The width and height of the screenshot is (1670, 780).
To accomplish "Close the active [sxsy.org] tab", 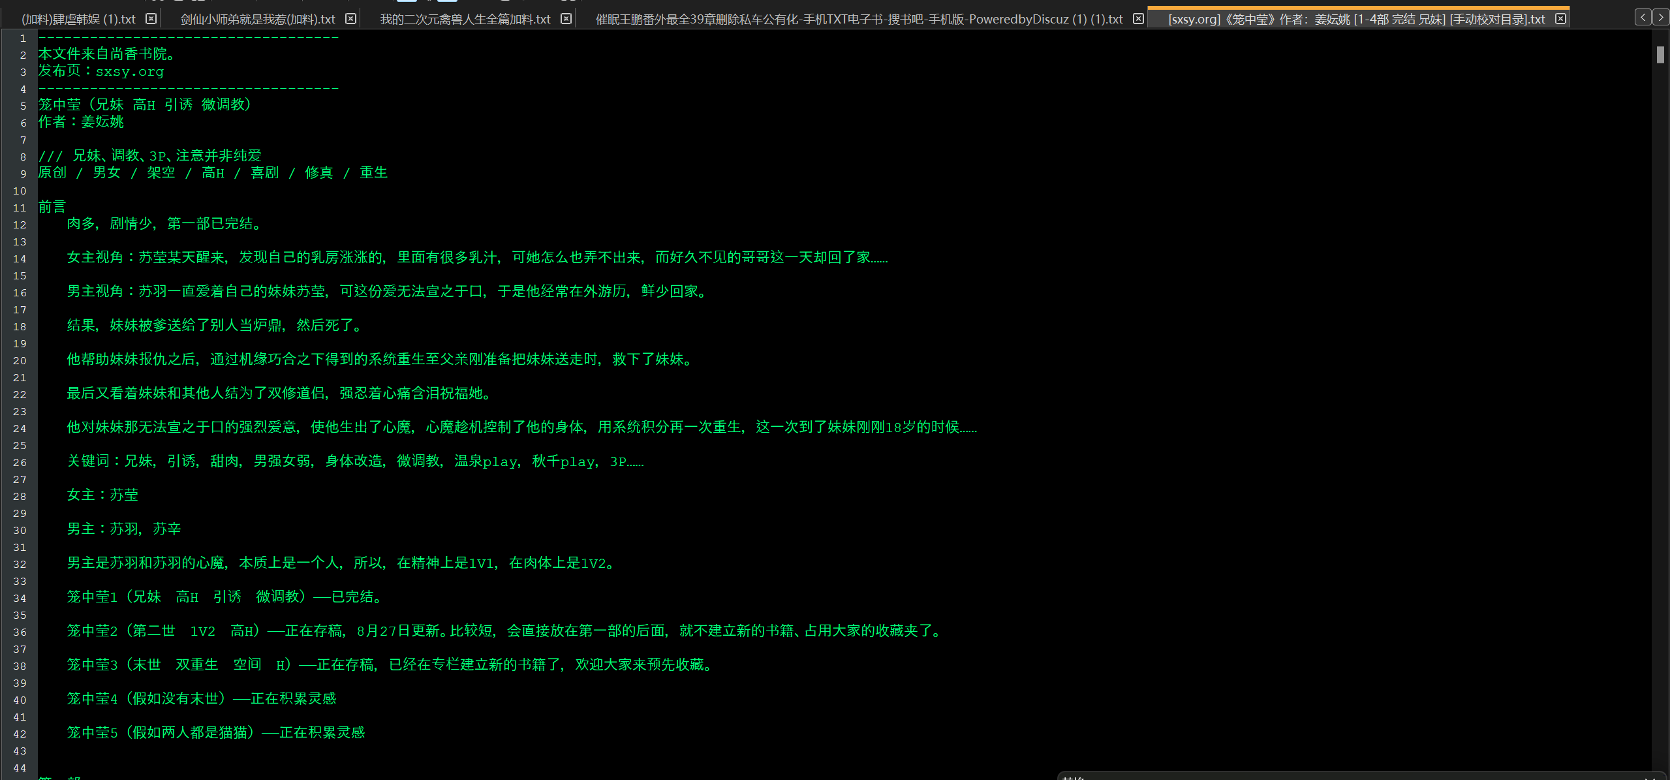I will [1560, 19].
